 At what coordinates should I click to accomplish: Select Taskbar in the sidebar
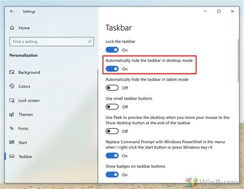coord(25,157)
